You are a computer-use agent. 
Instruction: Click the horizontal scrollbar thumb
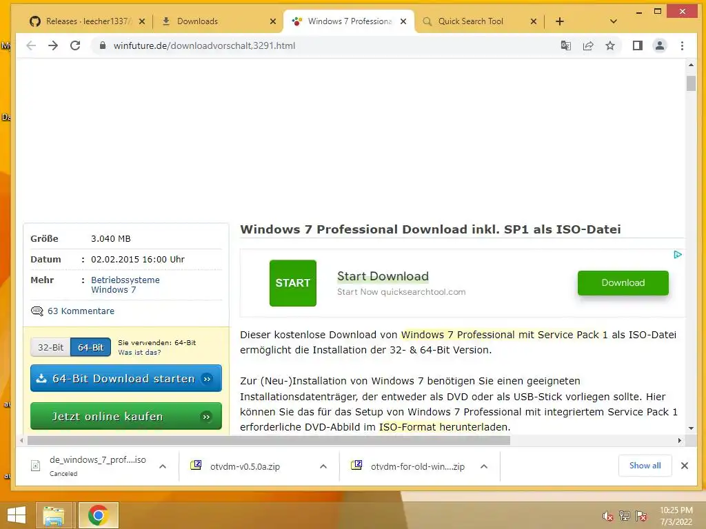[x=268, y=440]
